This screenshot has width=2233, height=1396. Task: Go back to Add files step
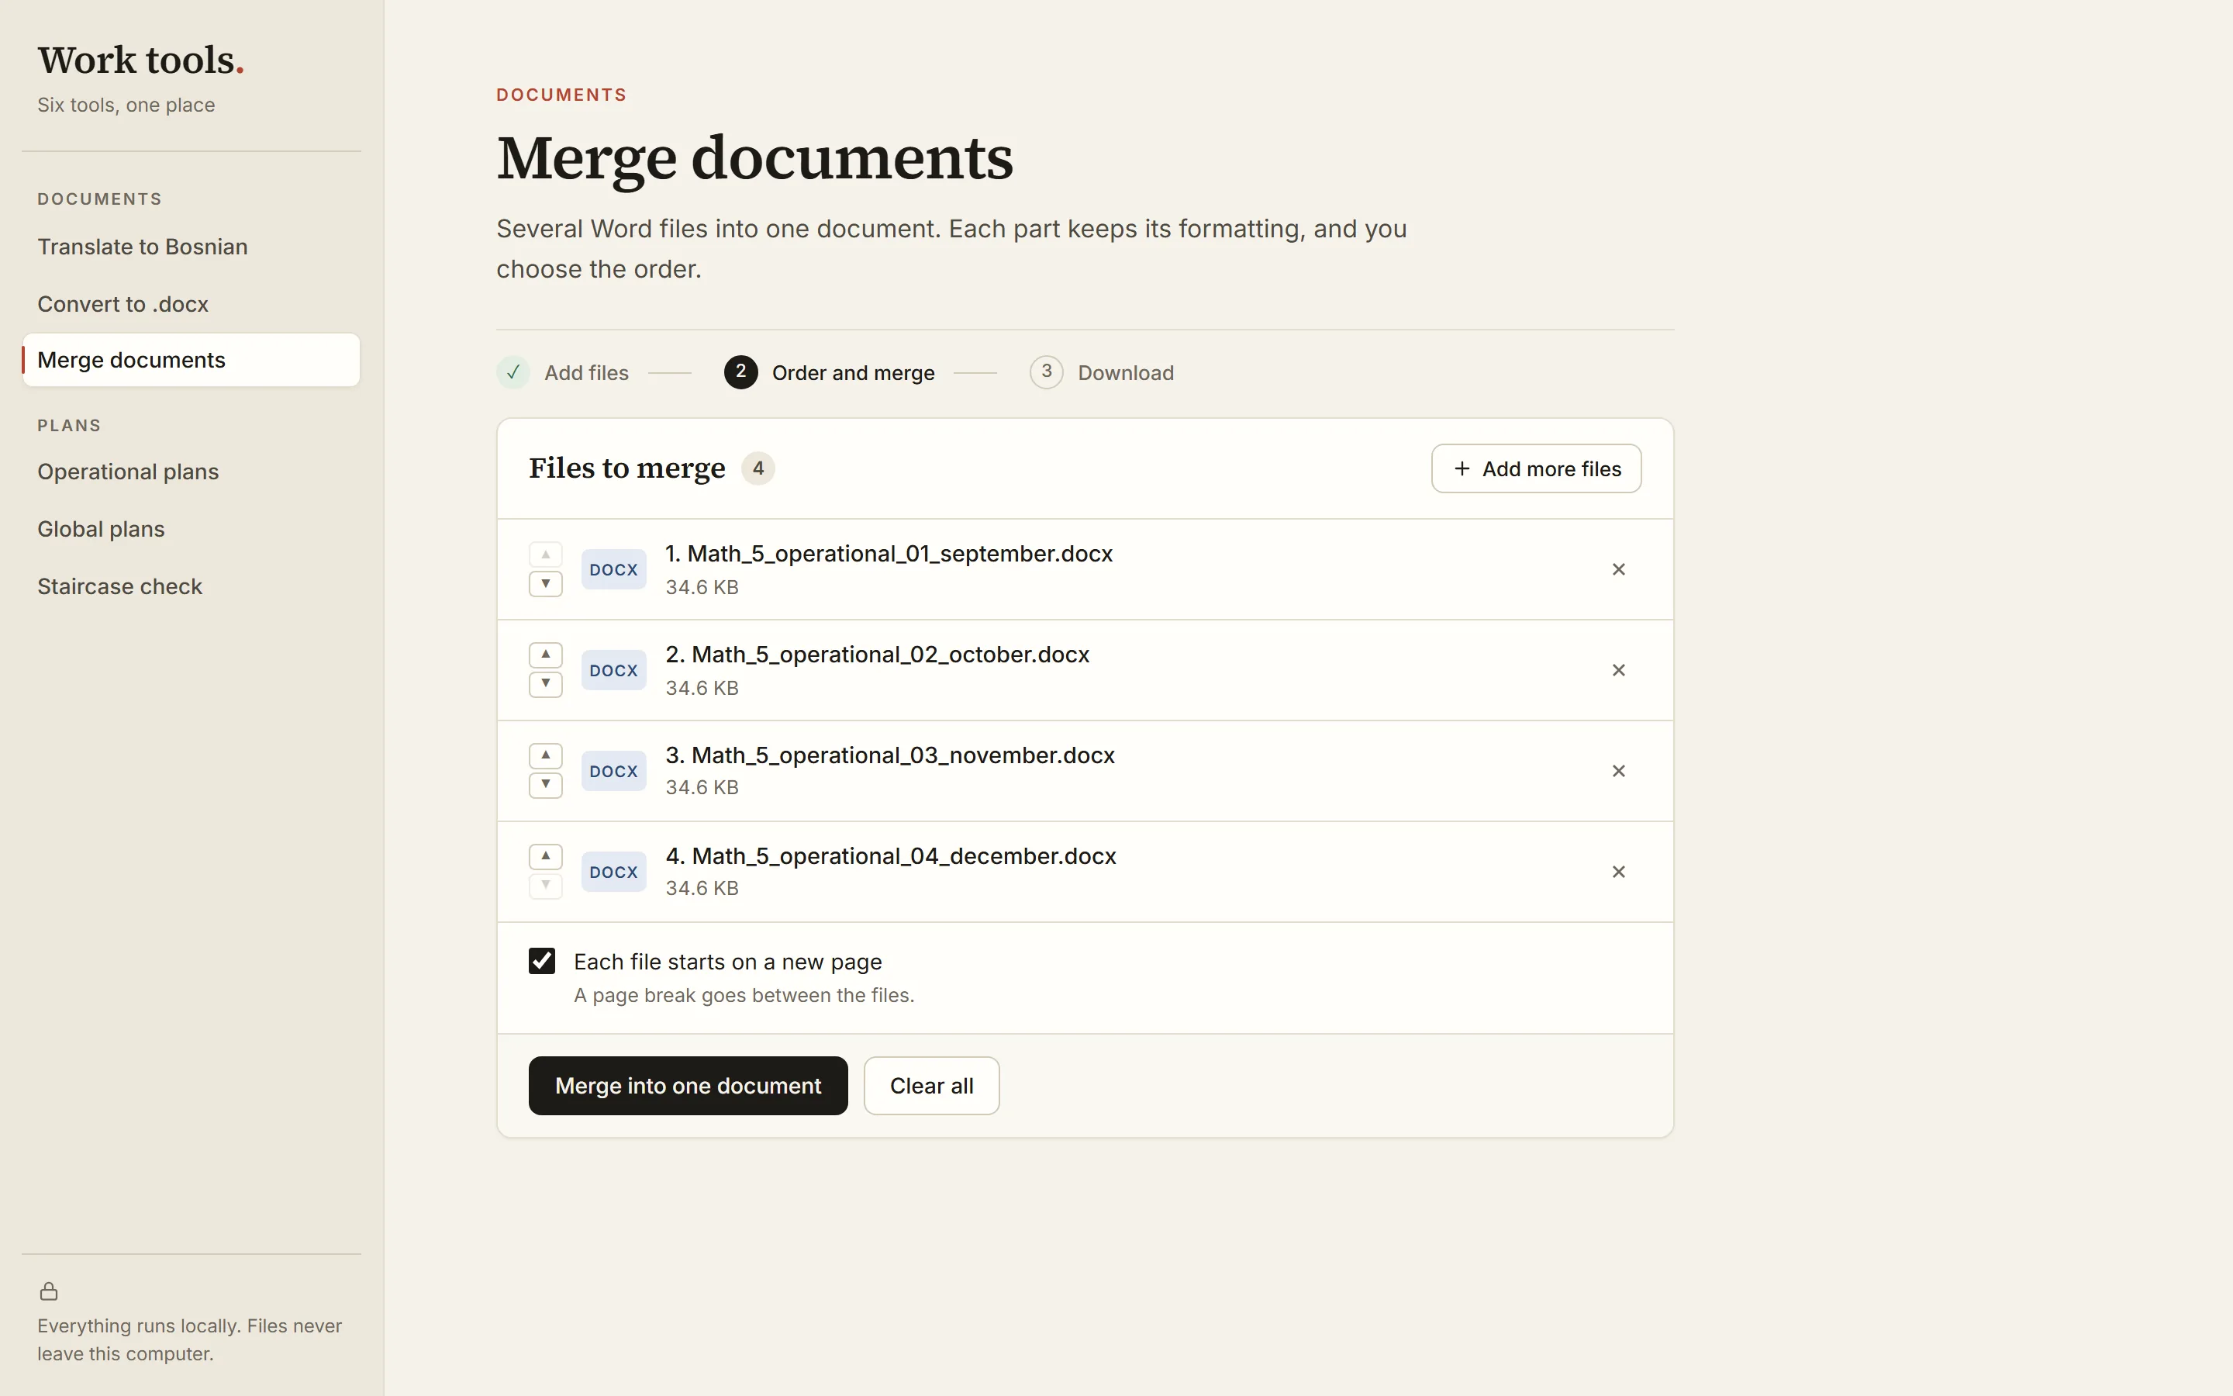click(x=563, y=372)
